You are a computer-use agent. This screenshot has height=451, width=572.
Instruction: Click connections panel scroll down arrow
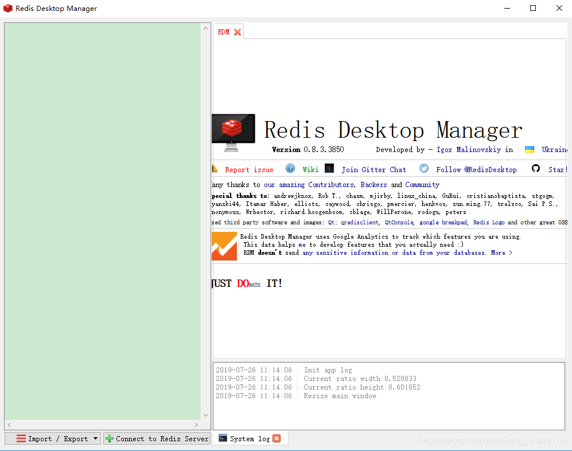[x=205, y=415]
